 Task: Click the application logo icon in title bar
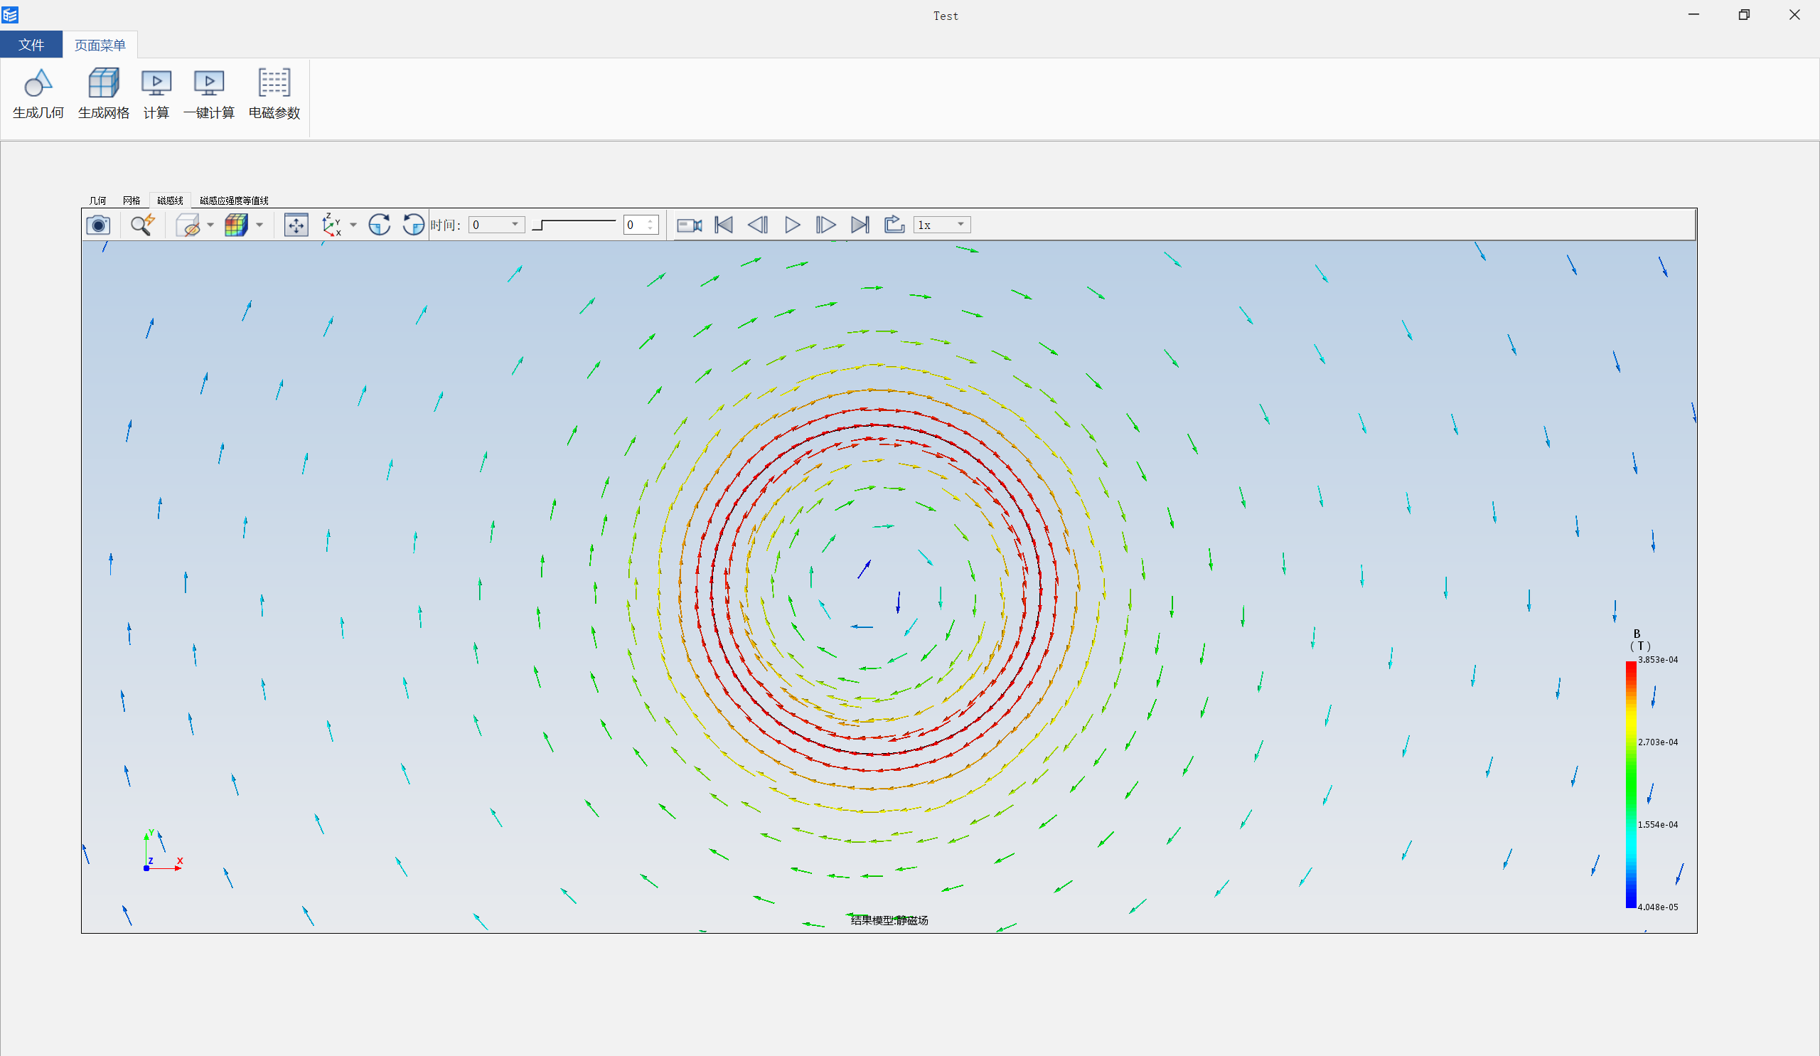[x=10, y=14]
